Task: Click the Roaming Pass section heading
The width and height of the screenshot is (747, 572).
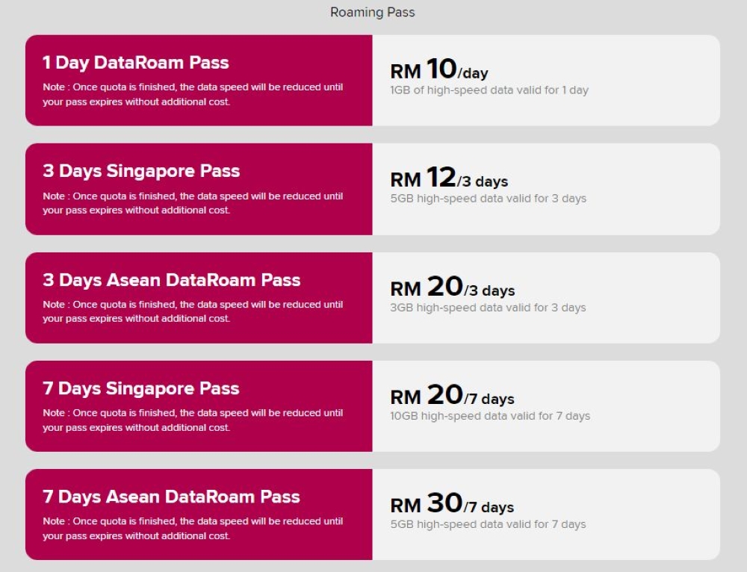Action: [x=373, y=13]
